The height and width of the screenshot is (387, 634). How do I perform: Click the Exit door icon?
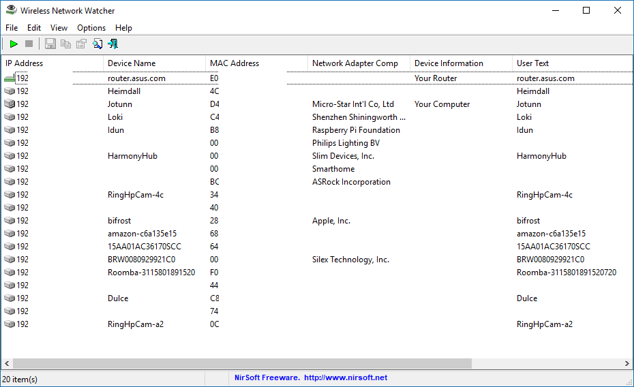(x=113, y=44)
